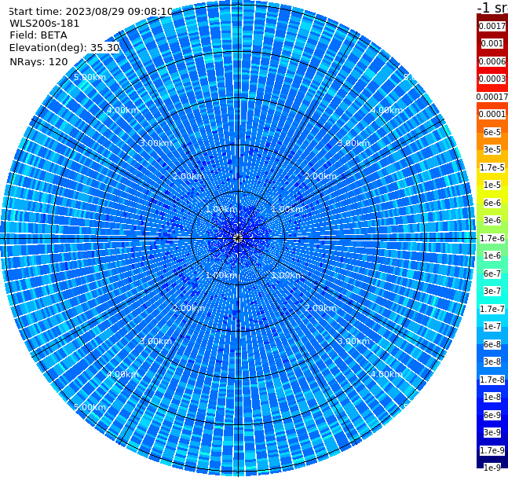Click the 2.00km ring label in lower-right quadrant
This screenshot has height=477, width=508.
[321, 308]
